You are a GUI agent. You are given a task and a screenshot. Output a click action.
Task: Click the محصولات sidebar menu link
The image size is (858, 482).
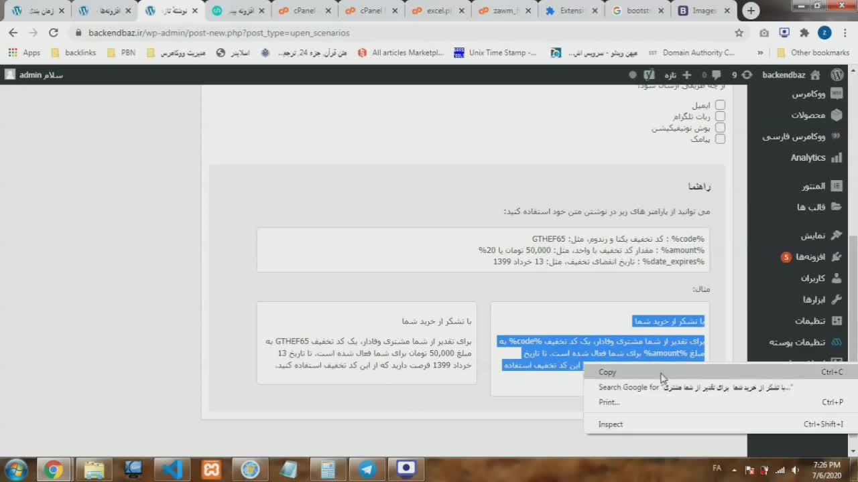808,115
